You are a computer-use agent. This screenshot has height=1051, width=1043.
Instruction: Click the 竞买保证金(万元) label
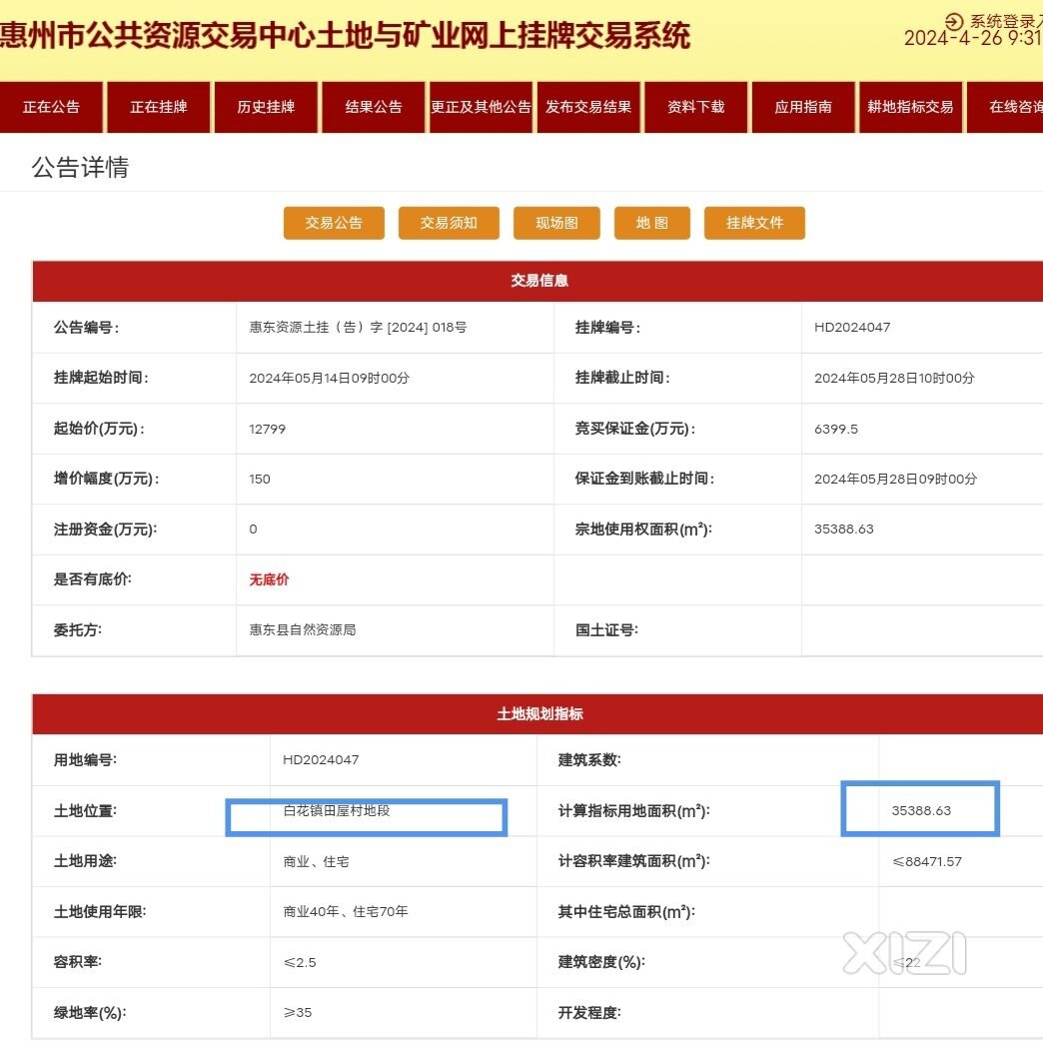[x=634, y=429]
